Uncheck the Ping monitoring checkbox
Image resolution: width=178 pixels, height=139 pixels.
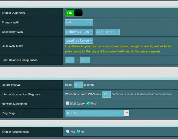click(88, 103)
